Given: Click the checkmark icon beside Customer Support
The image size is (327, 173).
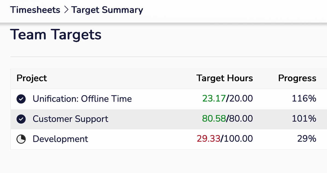Looking at the screenshot, I should 21,119.
